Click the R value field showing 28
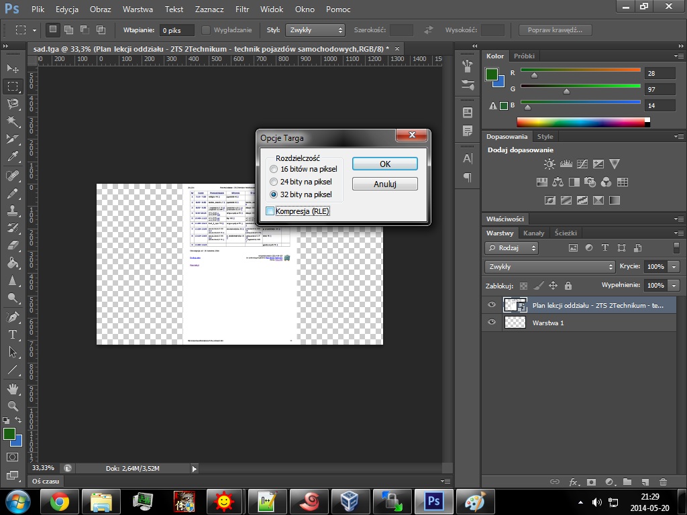Viewport: 687px width, 515px height. (660, 73)
